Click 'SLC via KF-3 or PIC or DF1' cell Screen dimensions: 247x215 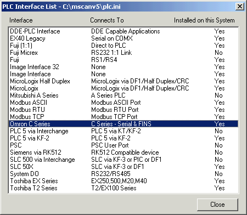126,160
